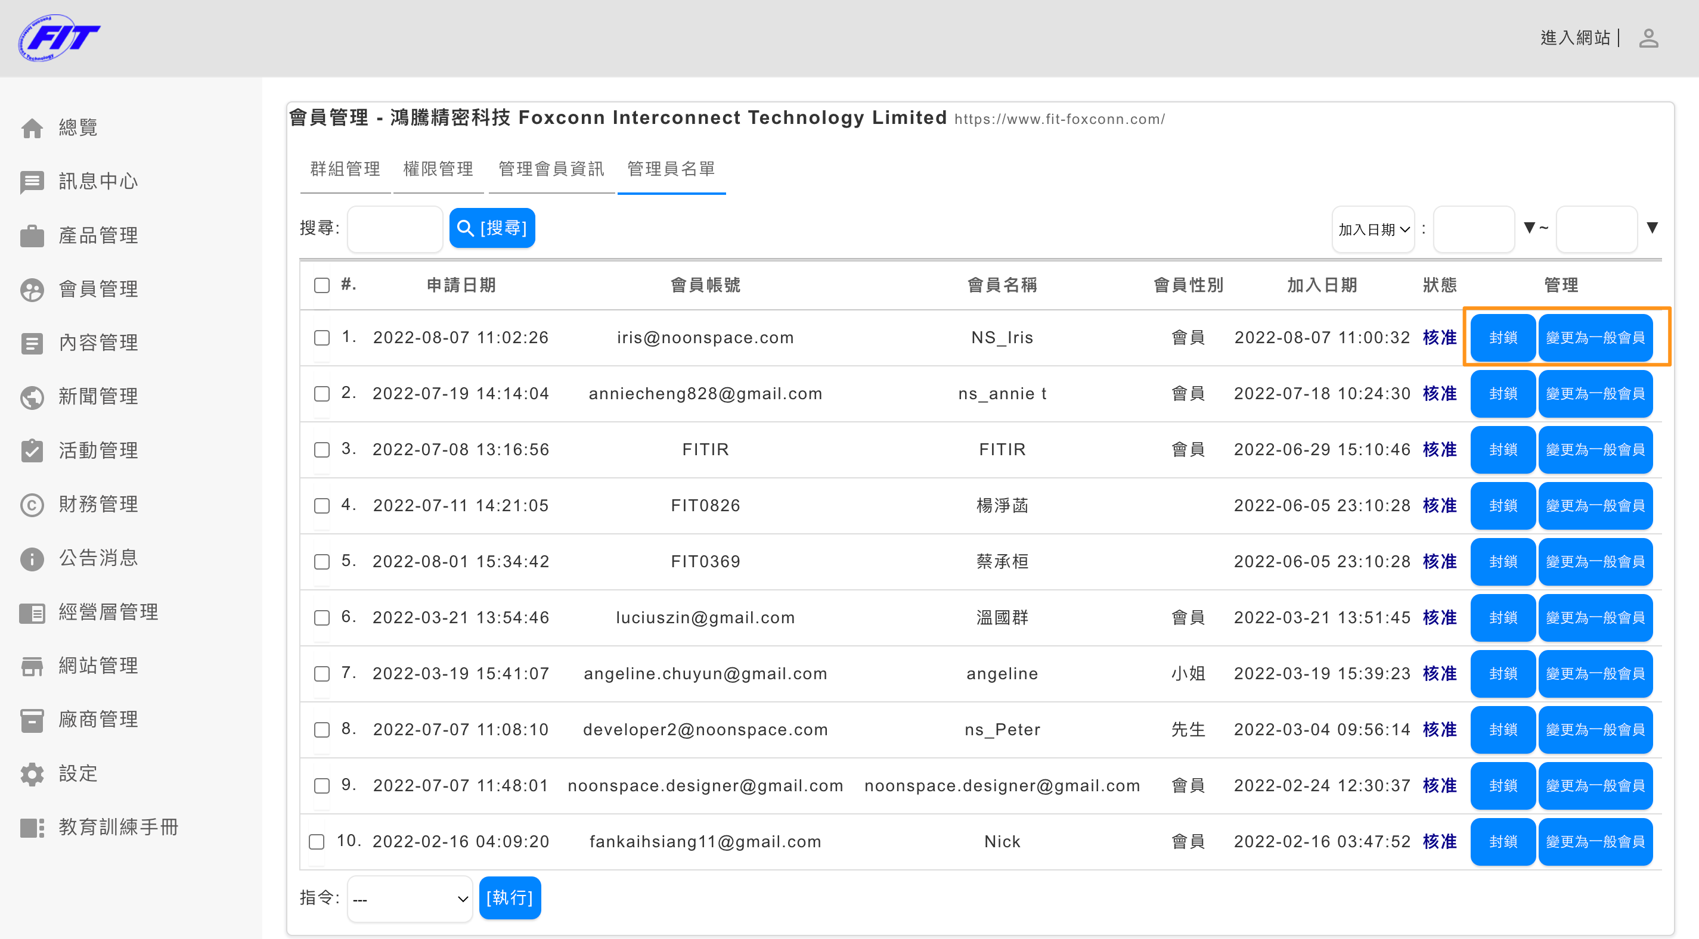Open the start date picker triangle

1530,228
